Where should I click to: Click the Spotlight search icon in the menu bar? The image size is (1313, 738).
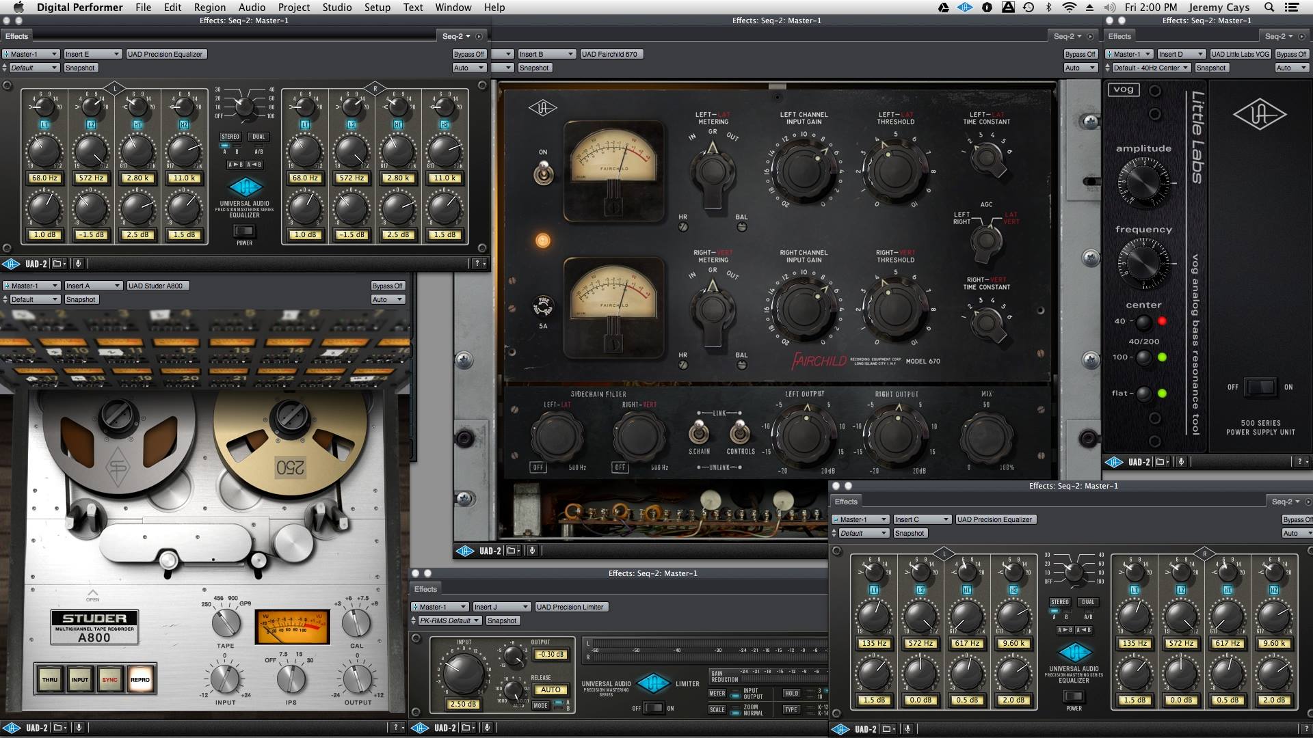point(1269,8)
